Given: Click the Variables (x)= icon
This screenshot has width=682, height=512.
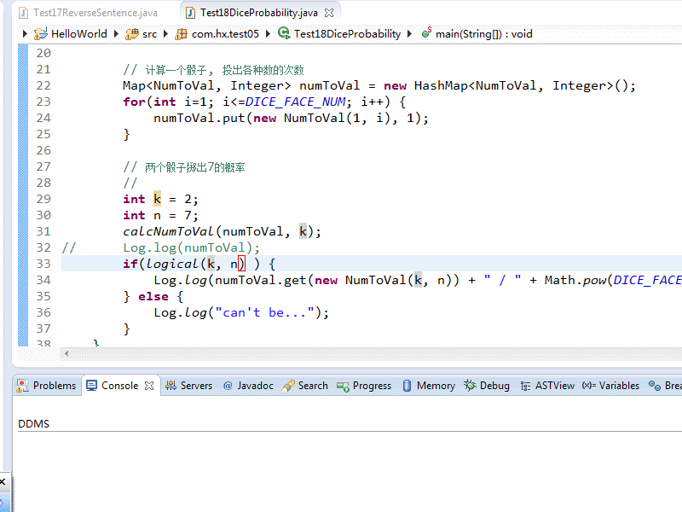Looking at the screenshot, I should (x=588, y=386).
